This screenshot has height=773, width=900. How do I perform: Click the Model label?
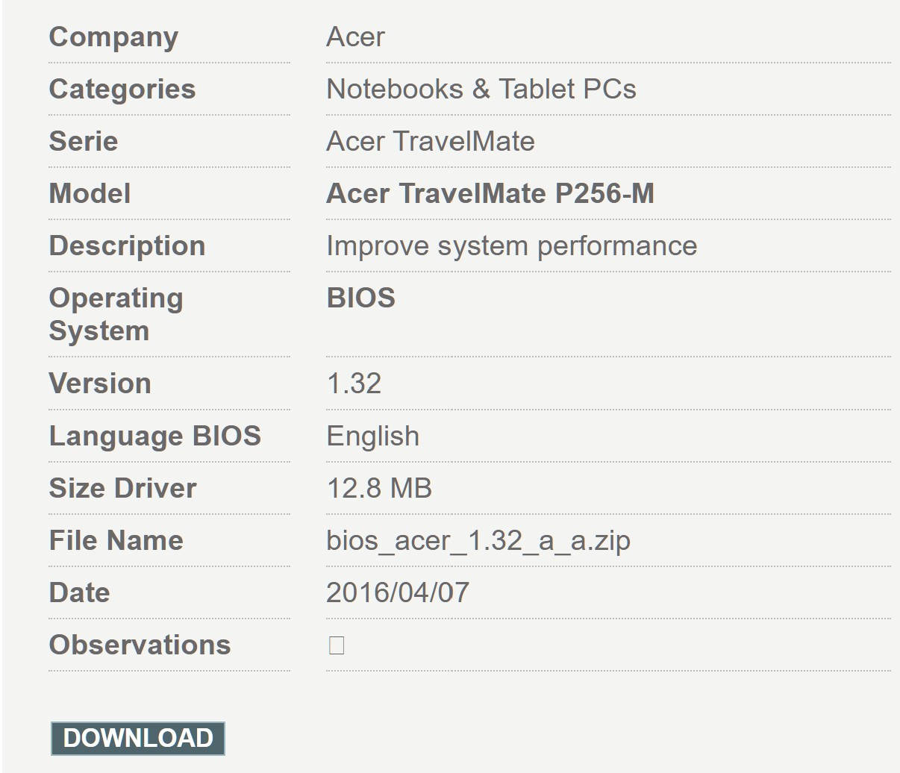tap(90, 193)
